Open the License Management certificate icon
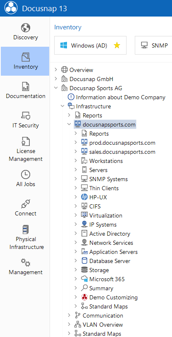This screenshot has width=172, height=337. pos(26,141)
